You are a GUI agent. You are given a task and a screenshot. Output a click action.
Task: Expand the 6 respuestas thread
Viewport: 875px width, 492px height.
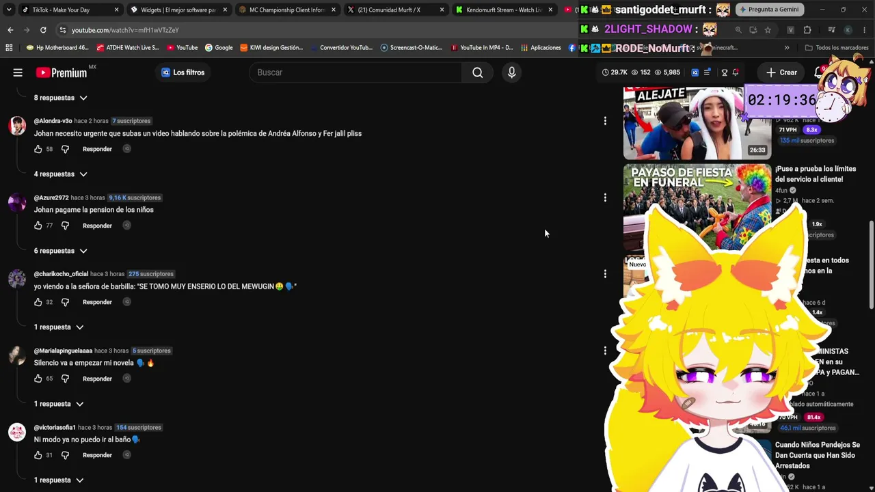[61, 251]
